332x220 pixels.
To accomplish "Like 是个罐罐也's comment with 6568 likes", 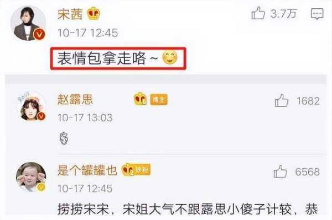I will [x=281, y=171].
